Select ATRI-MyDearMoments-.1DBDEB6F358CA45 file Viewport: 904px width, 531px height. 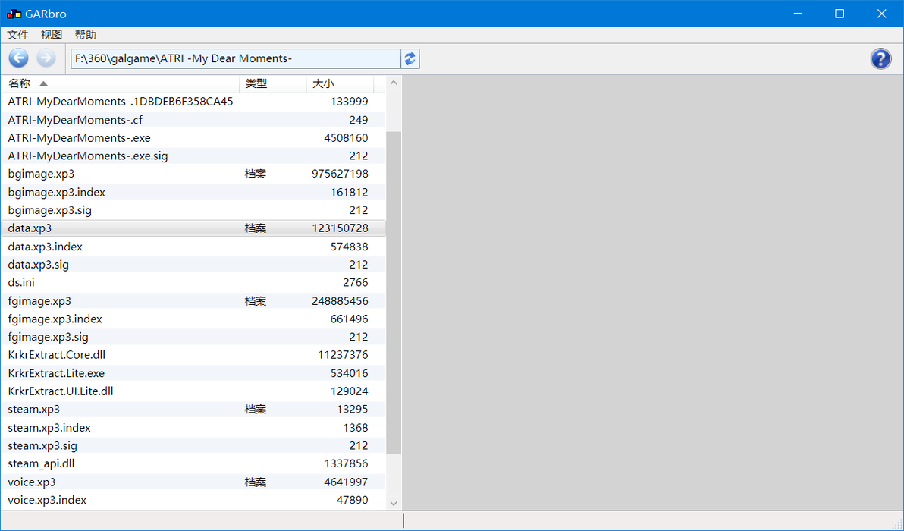[x=193, y=102]
